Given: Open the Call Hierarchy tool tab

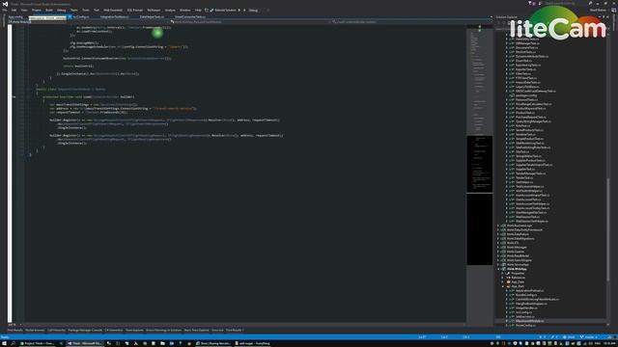Looking at the screenshot, I should [56, 330].
